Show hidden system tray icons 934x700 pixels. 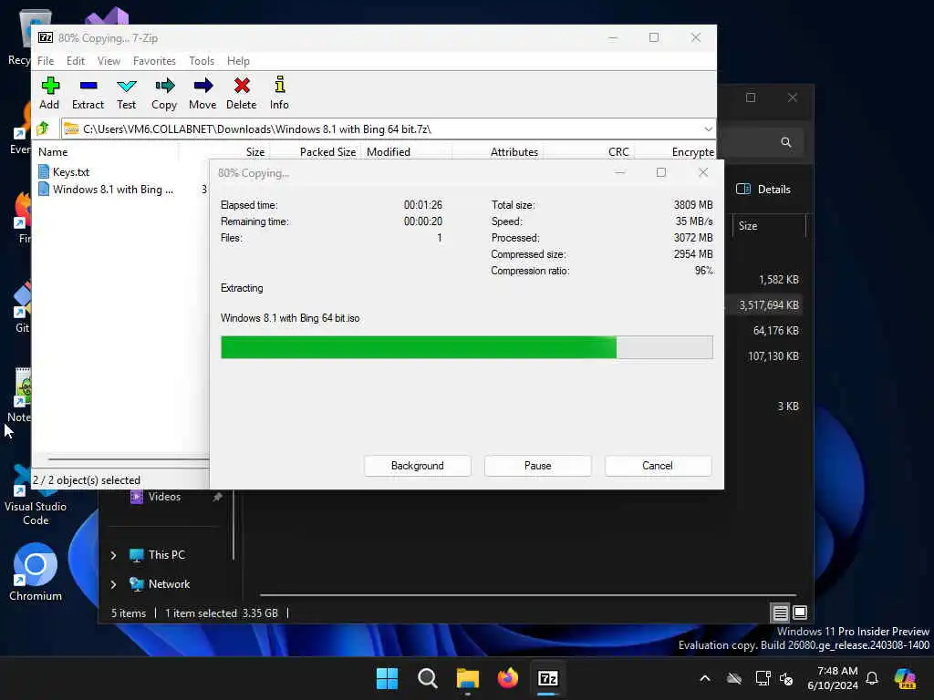click(x=705, y=678)
